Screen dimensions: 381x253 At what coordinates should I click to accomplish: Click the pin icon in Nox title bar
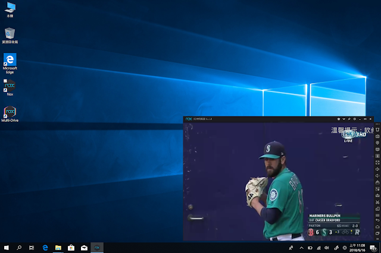click(349, 119)
